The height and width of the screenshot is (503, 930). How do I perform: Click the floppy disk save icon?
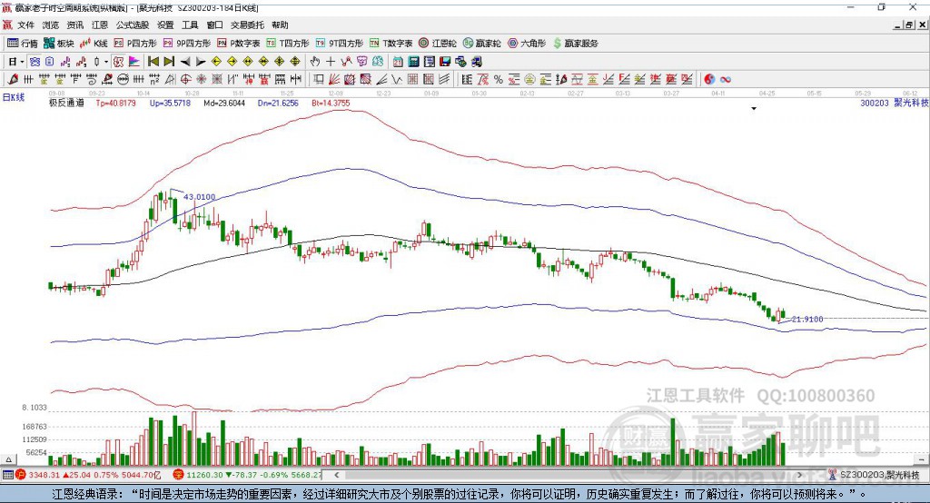(x=445, y=62)
